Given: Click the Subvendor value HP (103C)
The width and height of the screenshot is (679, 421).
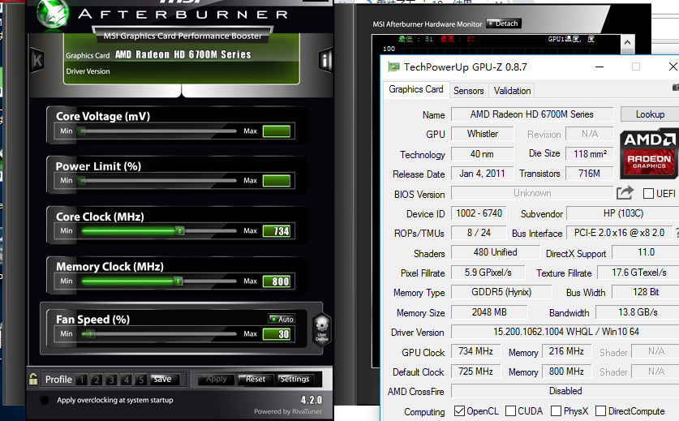Looking at the screenshot, I should [x=623, y=213].
